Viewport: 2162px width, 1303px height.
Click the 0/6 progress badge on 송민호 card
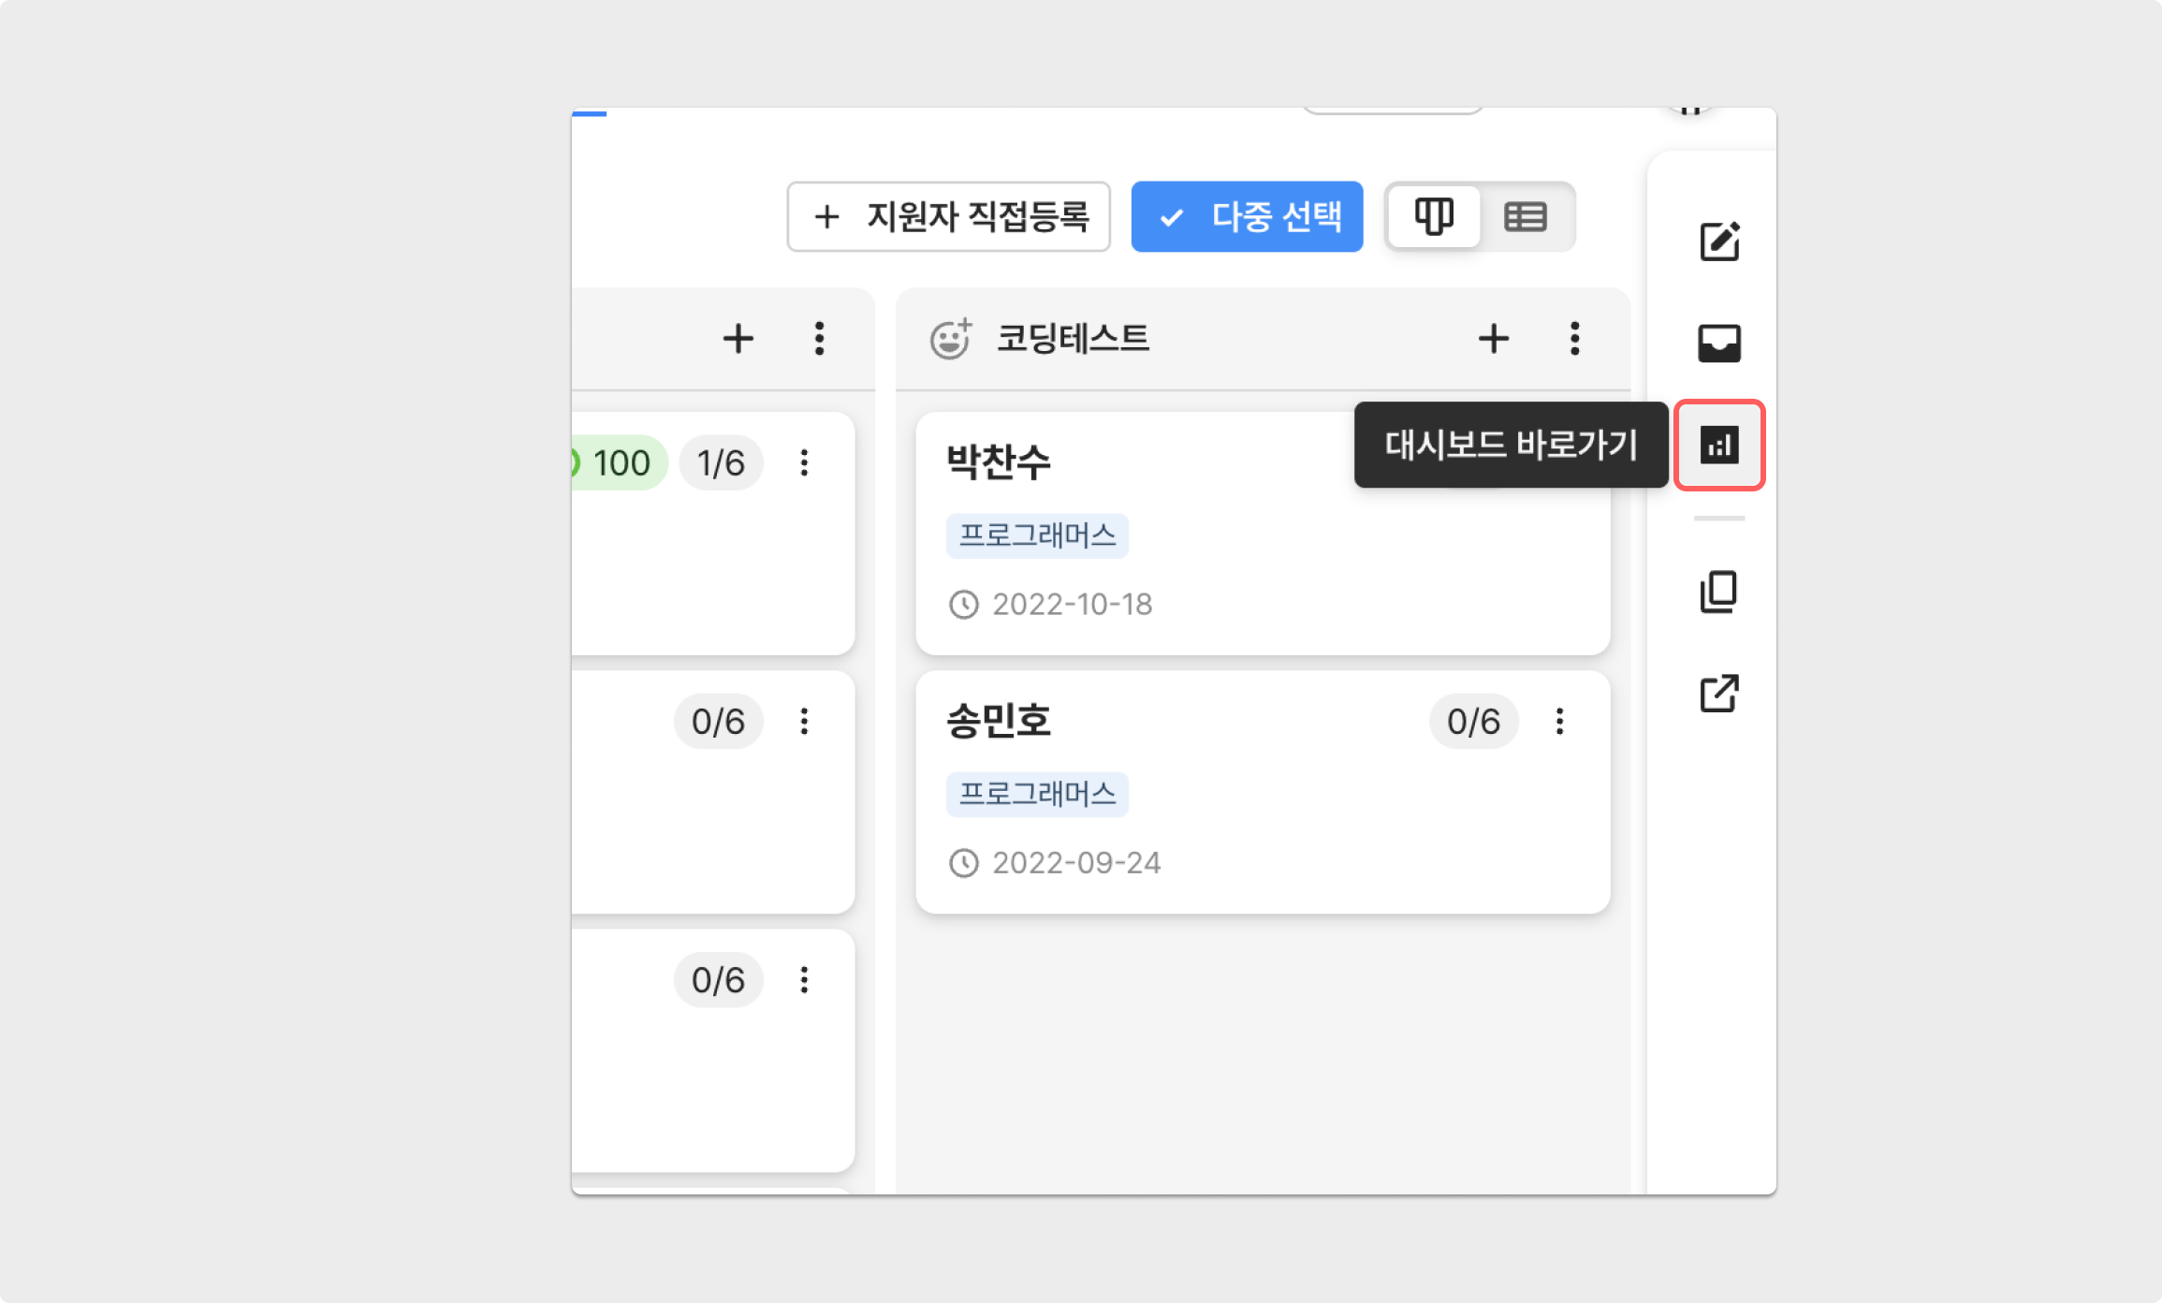1473,721
